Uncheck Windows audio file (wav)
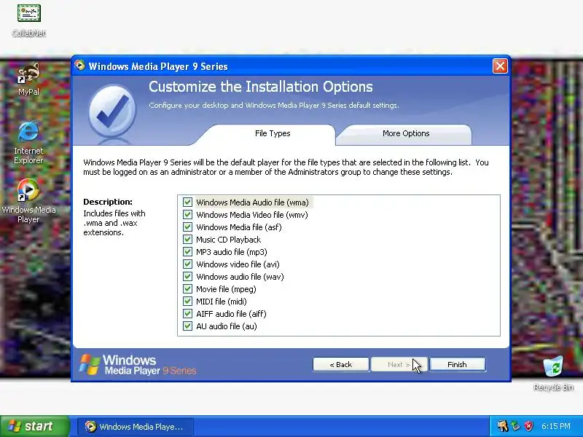The image size is (583, 437). point(187,277)
